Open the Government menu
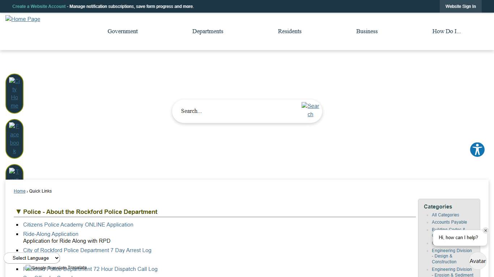494x277 pixels. coord(123,31)
